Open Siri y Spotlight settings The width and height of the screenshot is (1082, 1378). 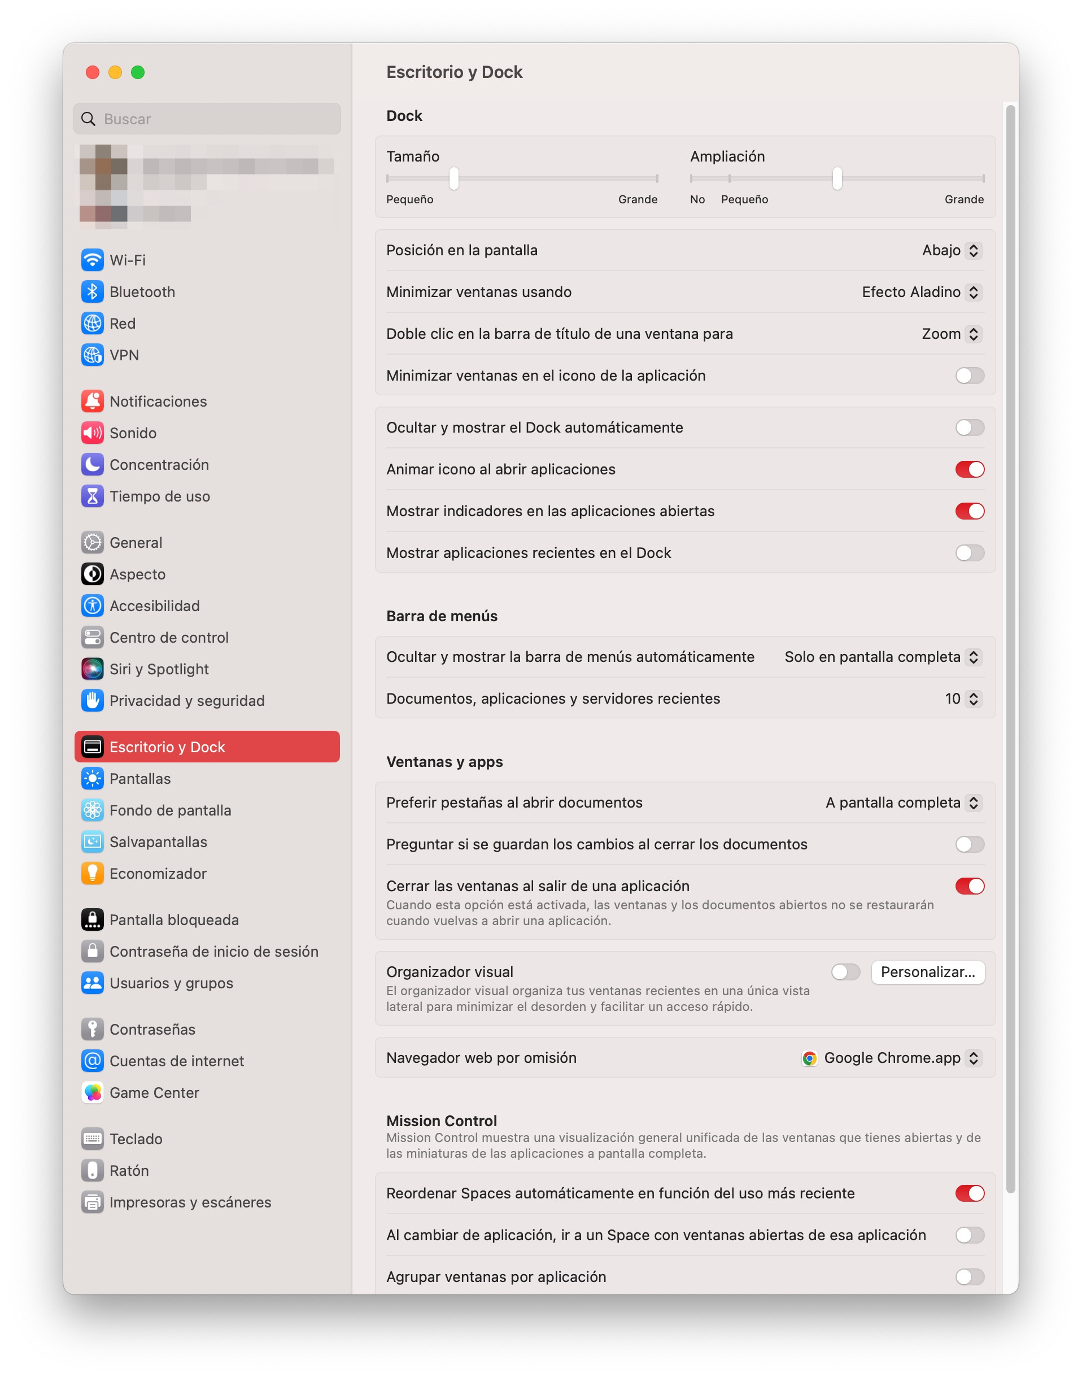93,669
